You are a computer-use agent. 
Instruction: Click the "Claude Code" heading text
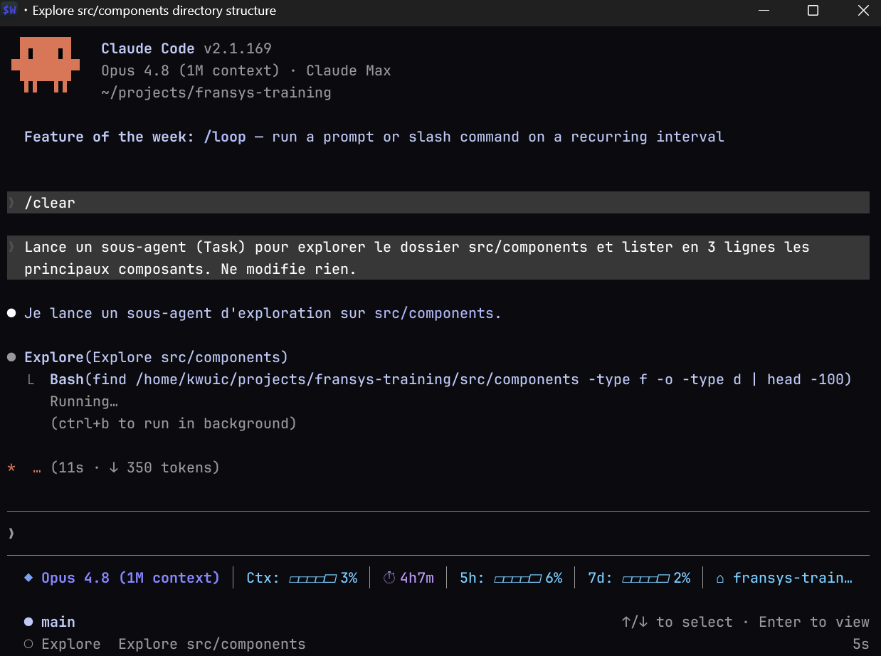pos(147,49)
